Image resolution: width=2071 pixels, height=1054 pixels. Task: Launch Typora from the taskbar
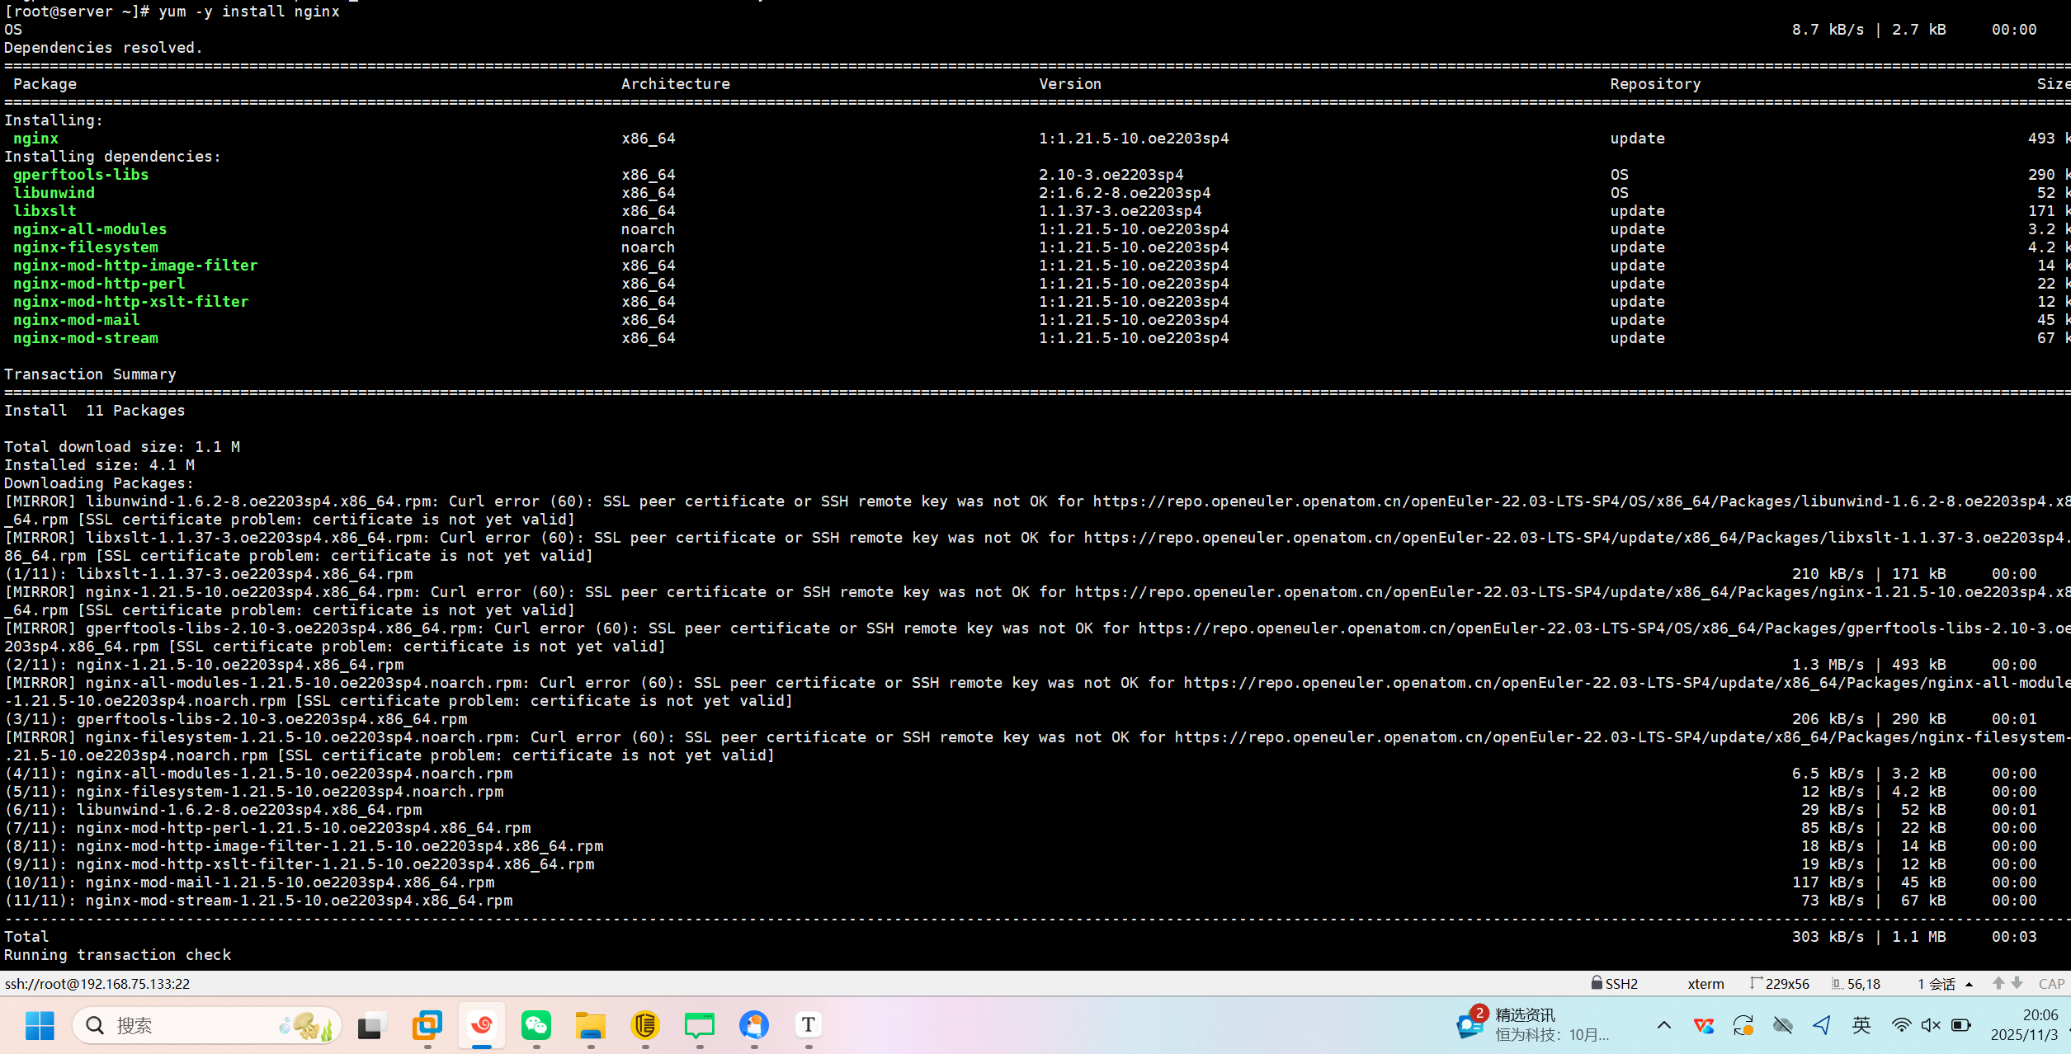tap(807, 1025)
